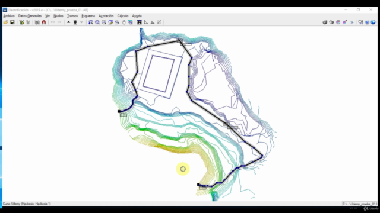Image resolution: width=380 pixels, height=213 pixels.
Task: Click the black square node at the bottom
Action: click(198, 185)
